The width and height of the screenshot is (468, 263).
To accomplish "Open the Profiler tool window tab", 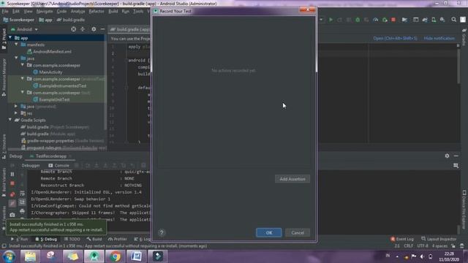I will 117,239.
